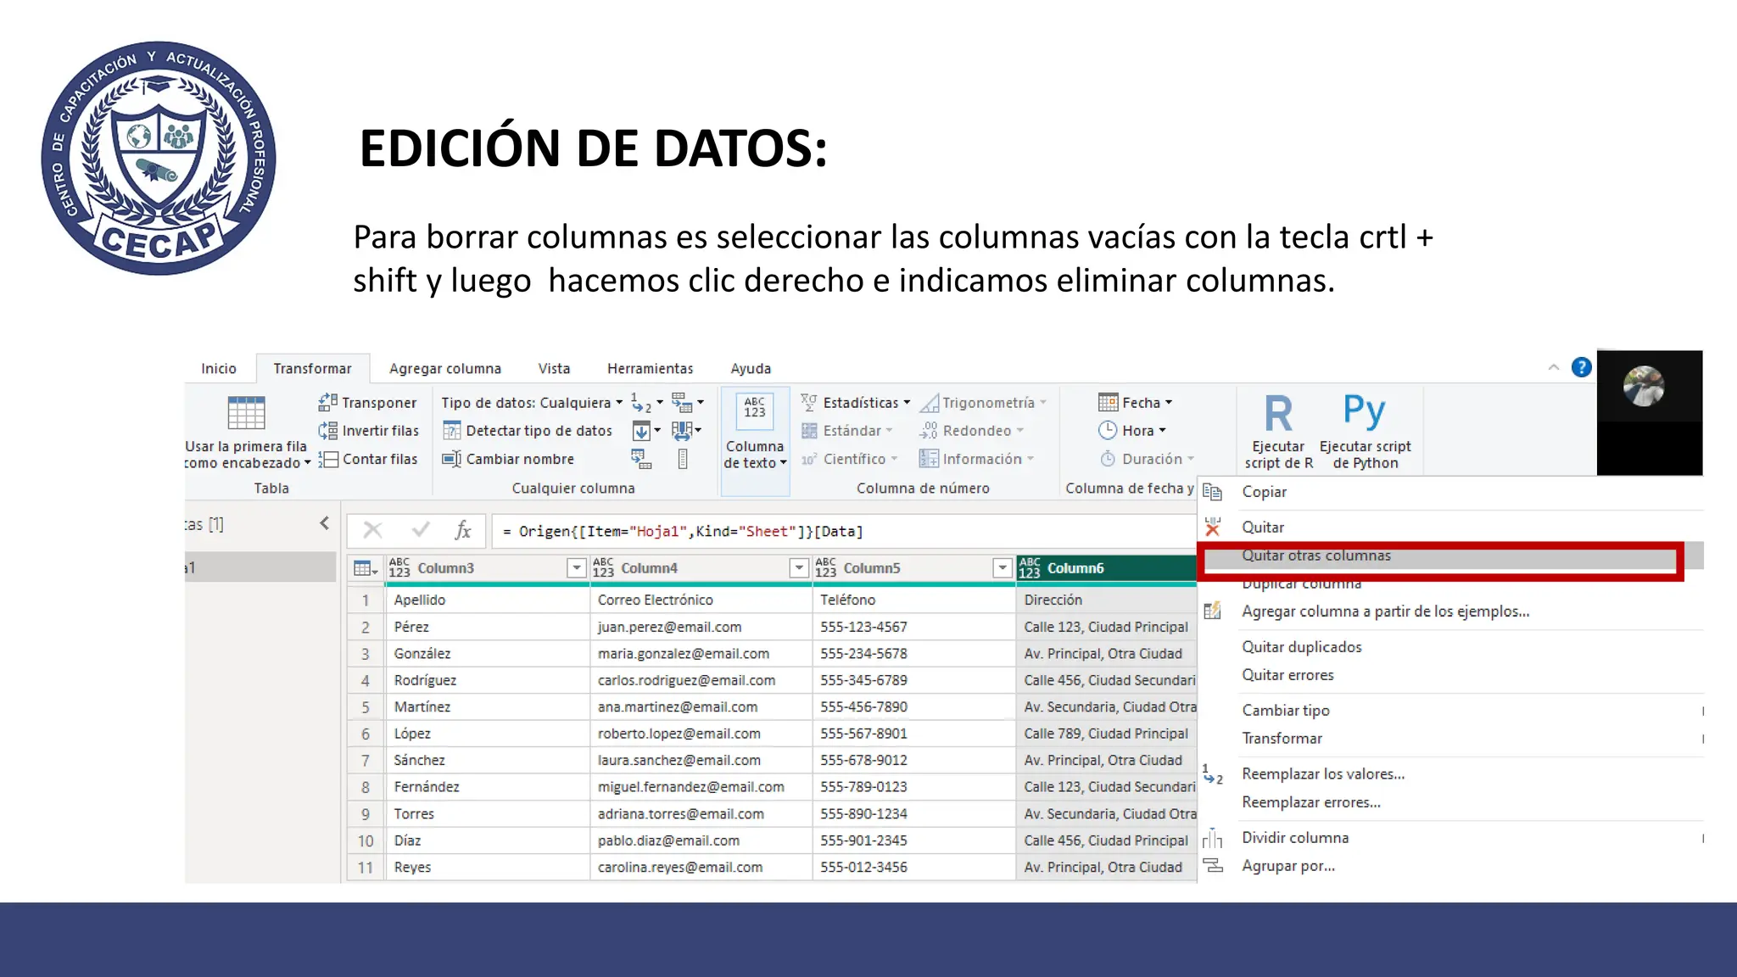
Task: Click Column5 ABC123 data type icon
Action: pos(825,568)
